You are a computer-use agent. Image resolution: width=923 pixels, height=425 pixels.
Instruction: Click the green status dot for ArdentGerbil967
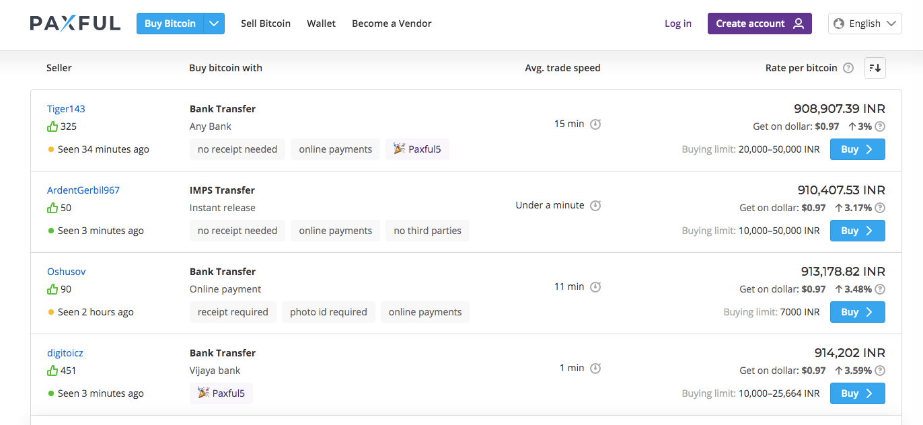51,231
